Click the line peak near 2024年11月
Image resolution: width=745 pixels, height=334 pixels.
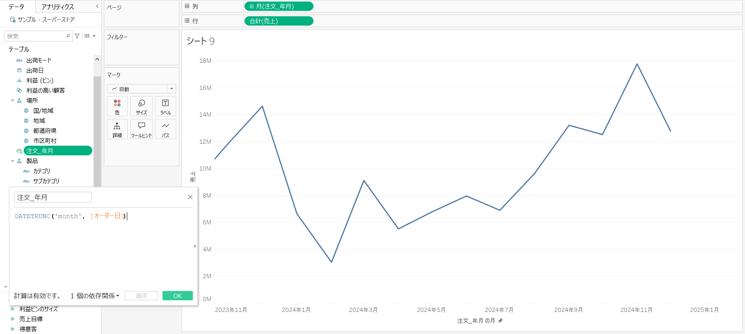(x=637, y=64)
